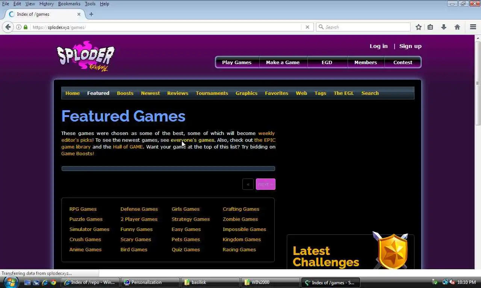481x288 pixels.
Task: Open the Tools menu
Action: [90, 4]
